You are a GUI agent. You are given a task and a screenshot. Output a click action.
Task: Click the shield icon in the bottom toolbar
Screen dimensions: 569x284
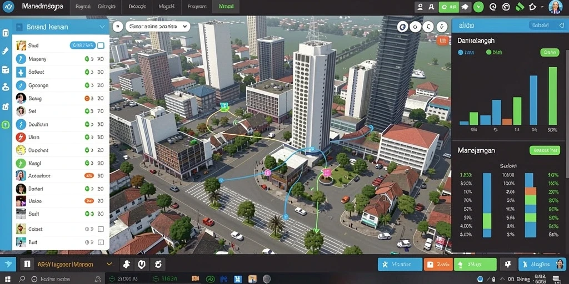[142, 264]
